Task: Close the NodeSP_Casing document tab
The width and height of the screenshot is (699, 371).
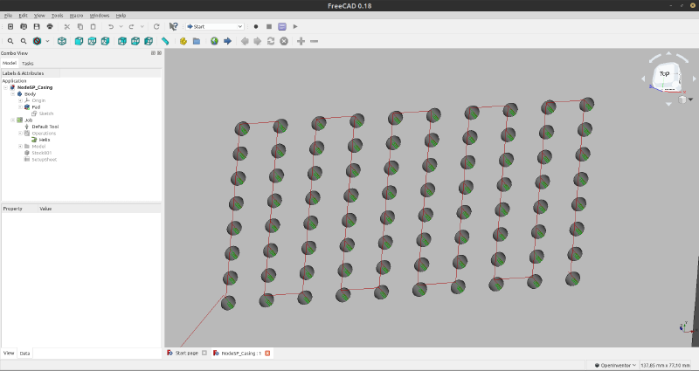Action: click(x=267, y=354)
